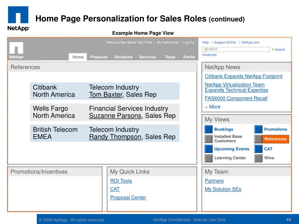
Task: Open Advanced search link
Action: [209, 55]
